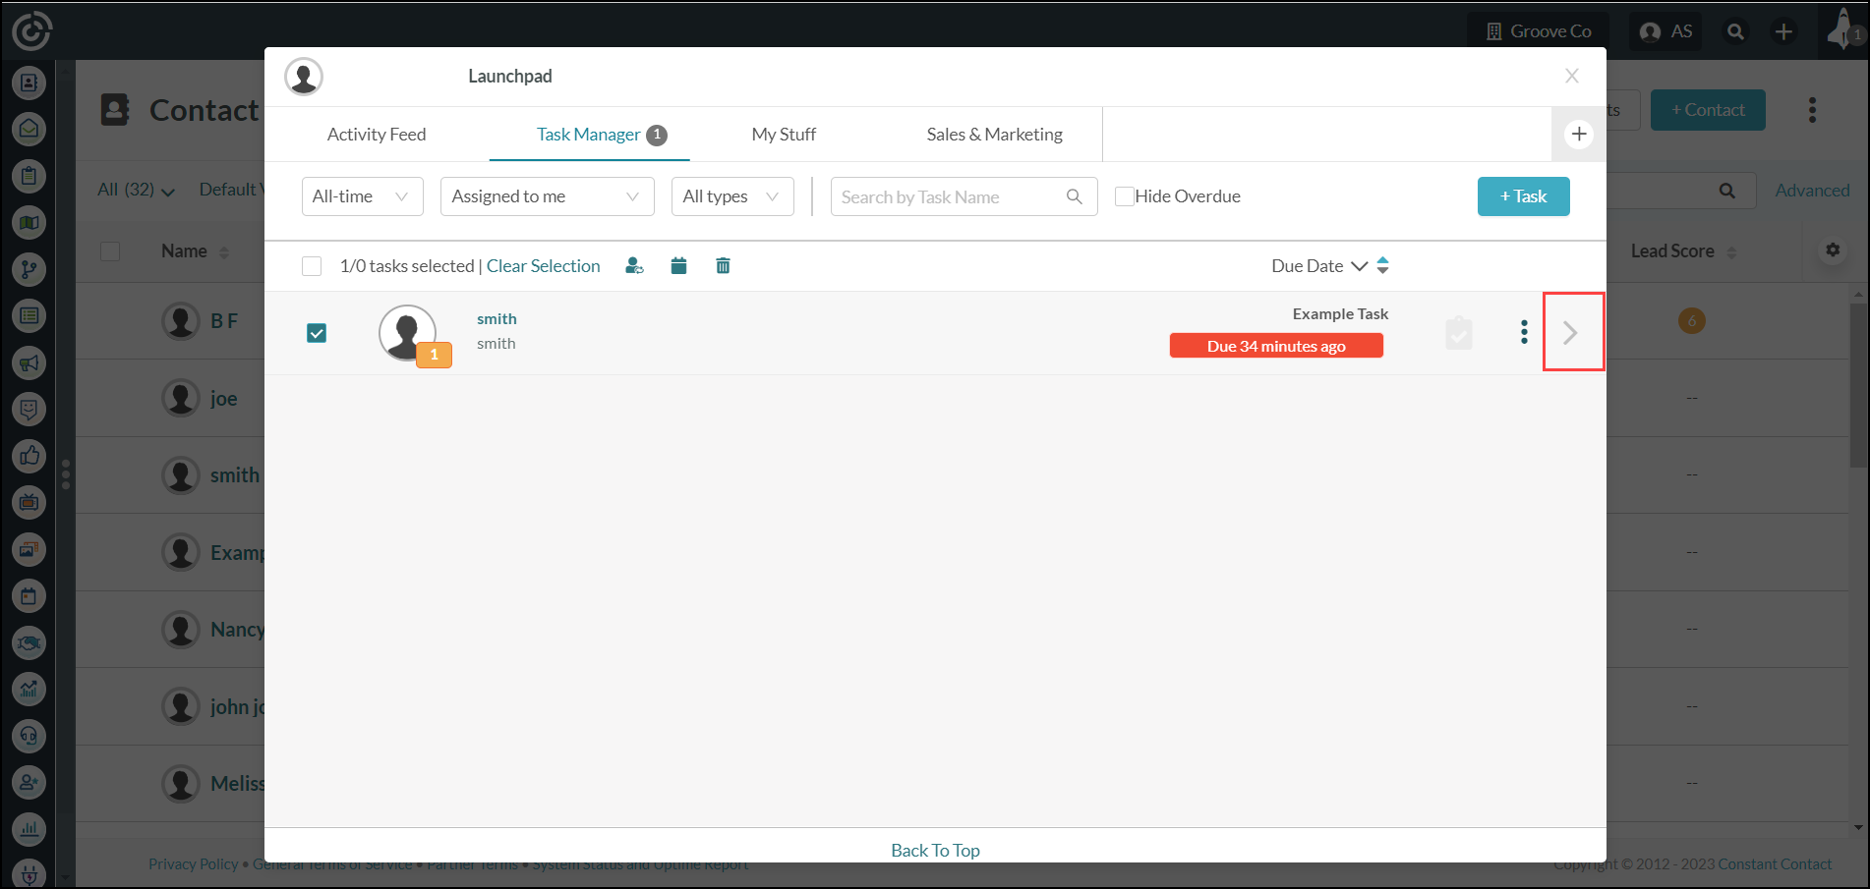Open the Due Date sort dropdown

pos(1318,266)
